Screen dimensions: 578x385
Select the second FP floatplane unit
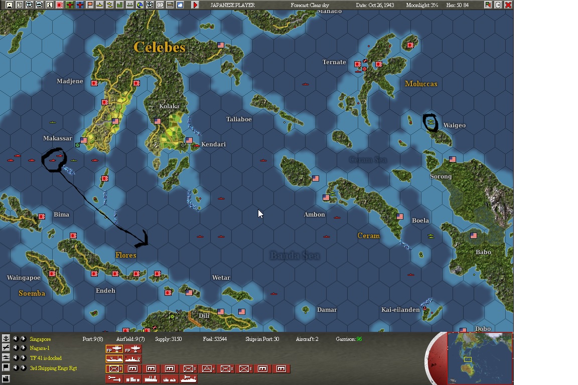132,349
